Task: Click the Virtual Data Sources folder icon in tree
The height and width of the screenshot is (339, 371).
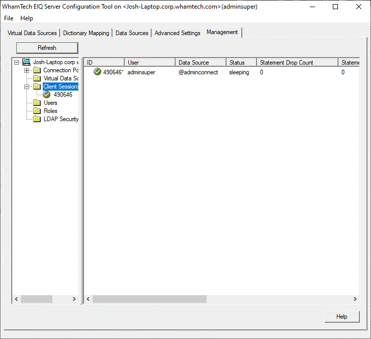Action: pos(37,78)
